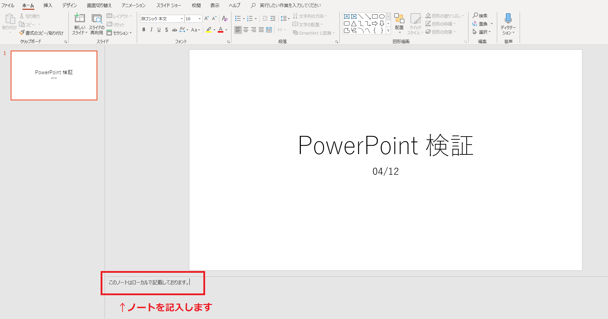
Task: Align text right
Action: pyautogui.click(x=254, y=30)
